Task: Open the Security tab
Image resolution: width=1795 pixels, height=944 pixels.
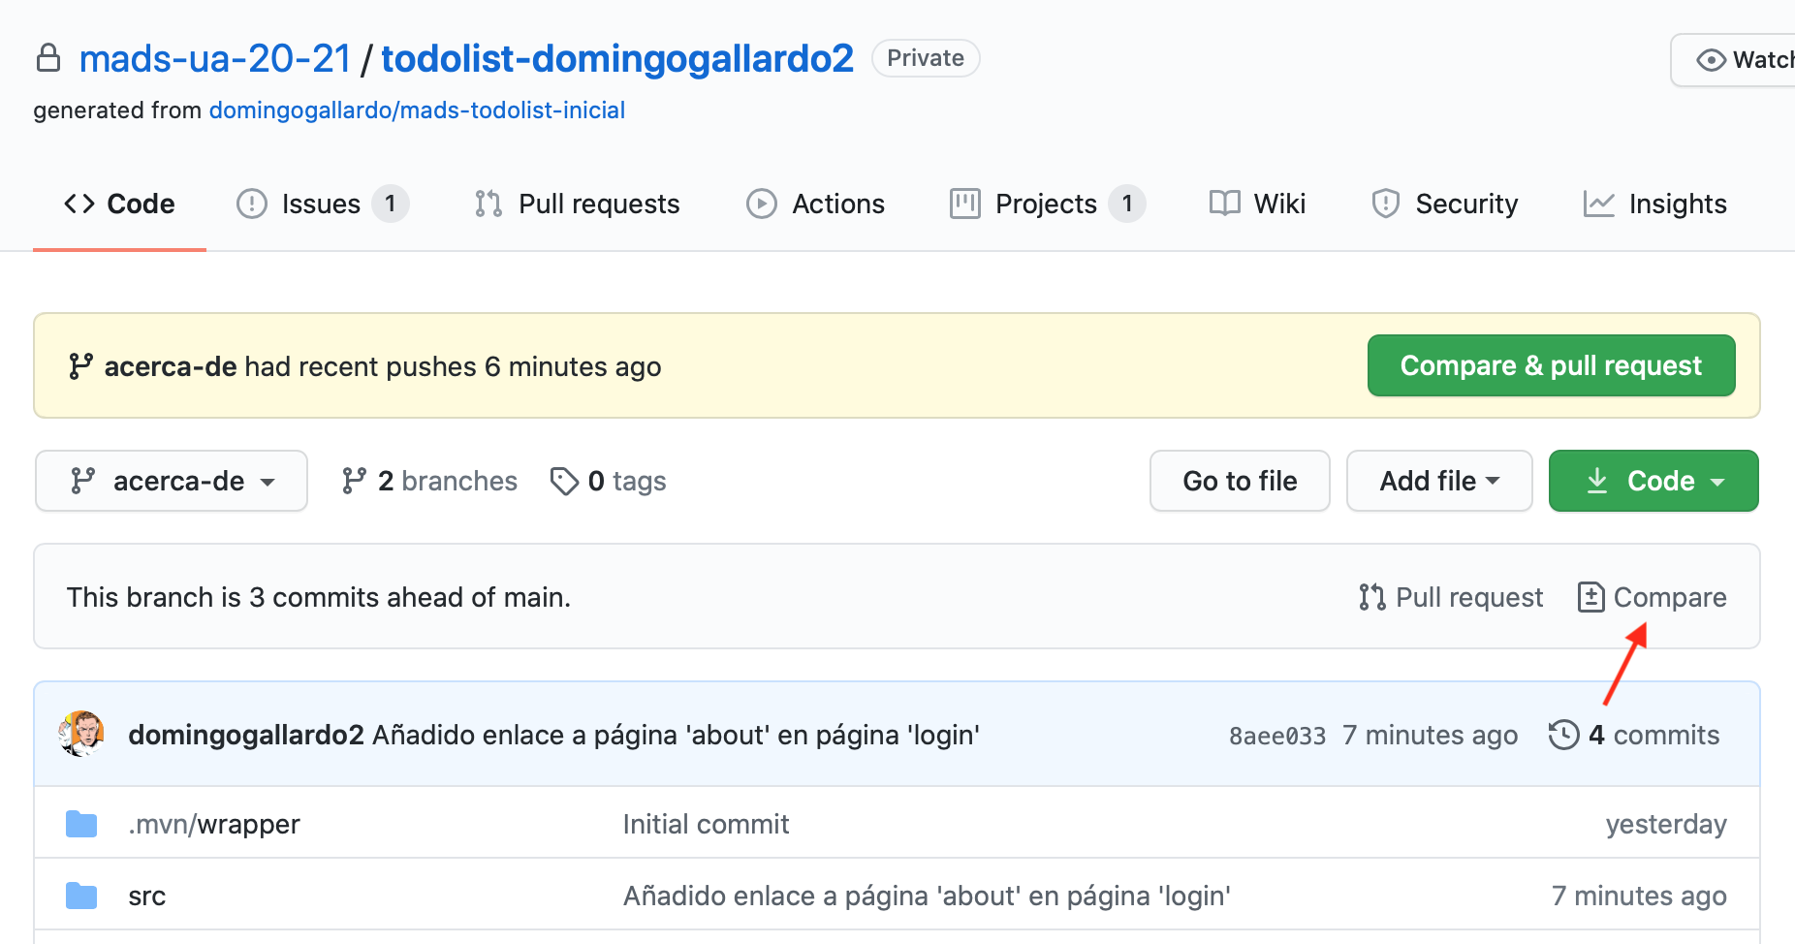Action: 1444,204
